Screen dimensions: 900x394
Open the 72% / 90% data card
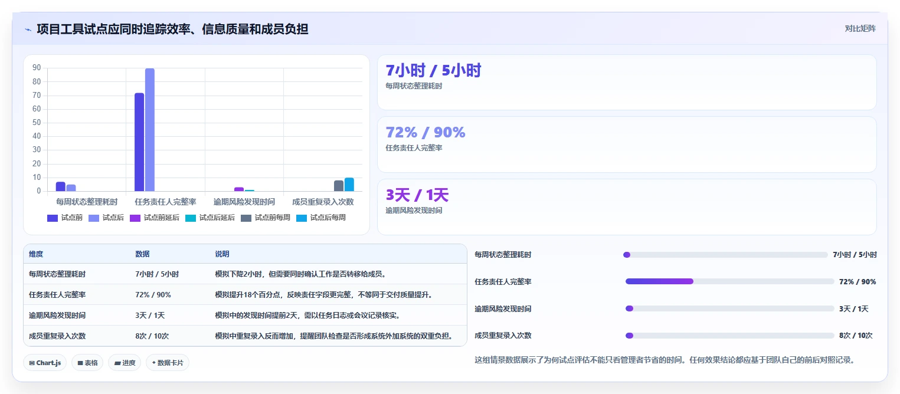point(627,145)
